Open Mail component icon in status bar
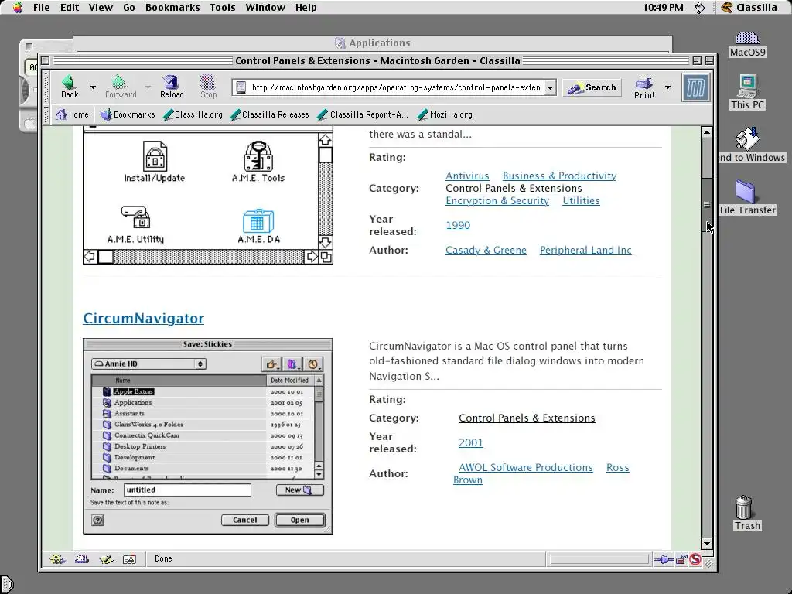Viewport: 792px width, 594px height. click(81, 558)
